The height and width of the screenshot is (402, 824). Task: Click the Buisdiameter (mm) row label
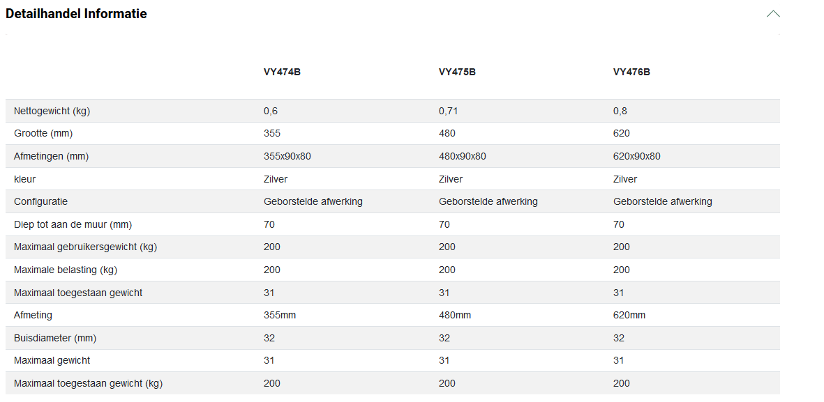click(x=55, y=338)
